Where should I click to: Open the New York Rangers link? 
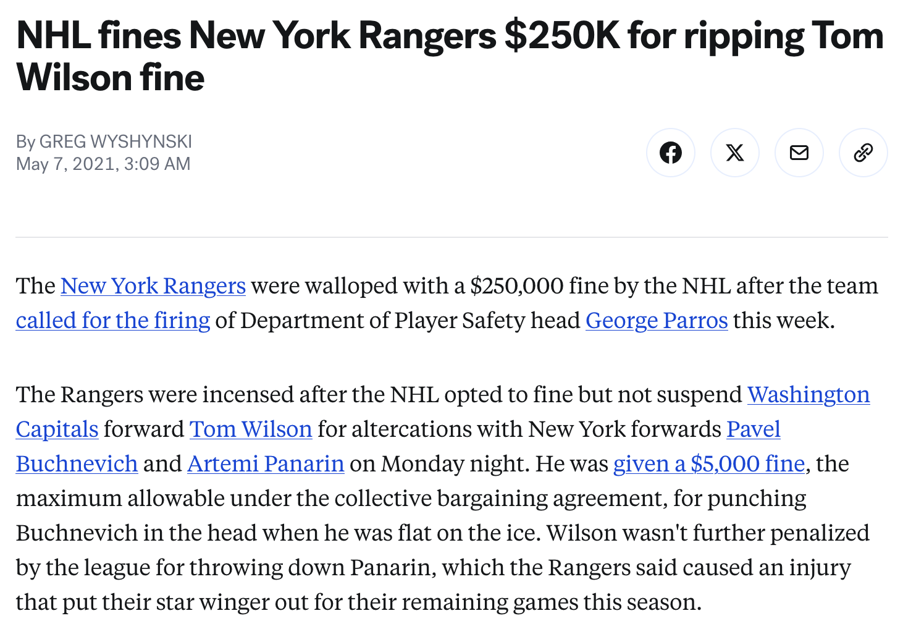click(x=153, y=286)
